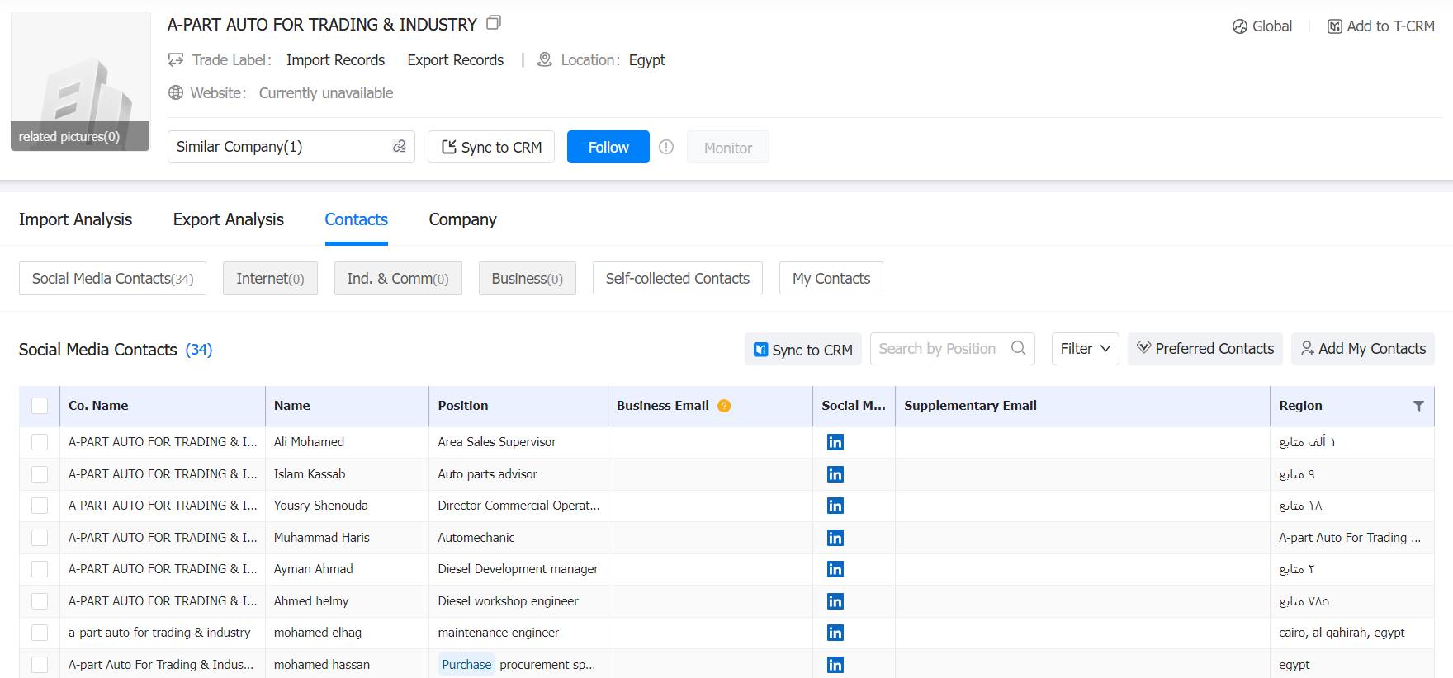Open LinkedIn profile for Ali Mohamed
The width and height of the screenshot is (1453, 678).
(x=835, y=442)
